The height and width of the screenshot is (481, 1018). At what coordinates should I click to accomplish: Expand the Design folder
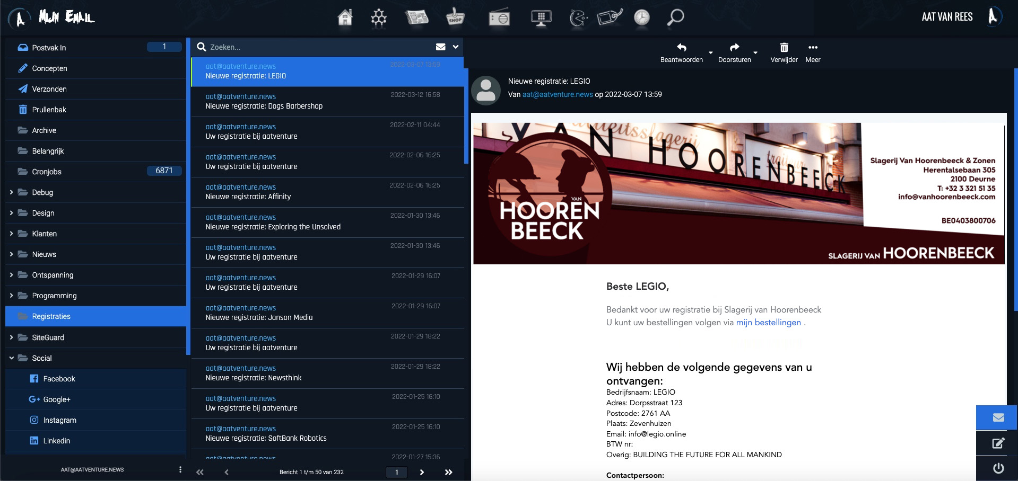point(11,213)
